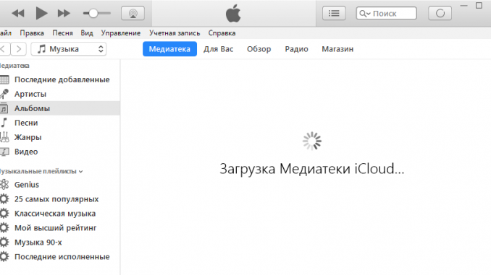Select Последние добавленные in sidebar
The width and height of the screenshot is (491, 275).
59,79
